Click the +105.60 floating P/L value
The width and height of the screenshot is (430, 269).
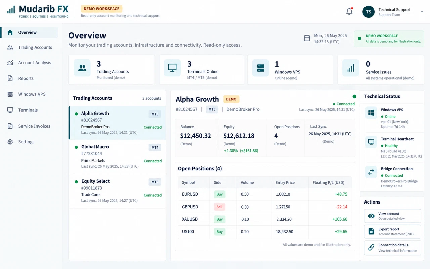340,219
